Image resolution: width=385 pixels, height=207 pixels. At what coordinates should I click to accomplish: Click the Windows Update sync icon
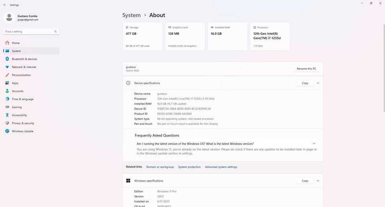pyautogui.click(x=7, y=131)
